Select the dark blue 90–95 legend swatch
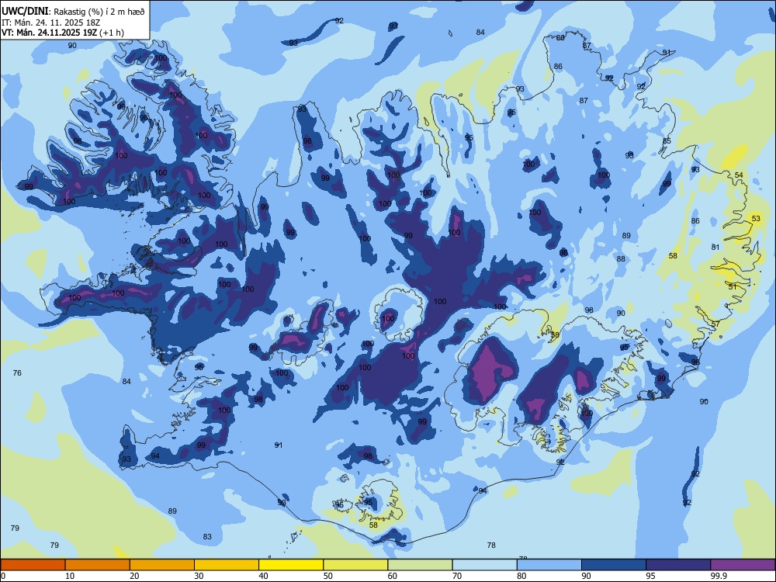The image size is (776, 582). 614,565
